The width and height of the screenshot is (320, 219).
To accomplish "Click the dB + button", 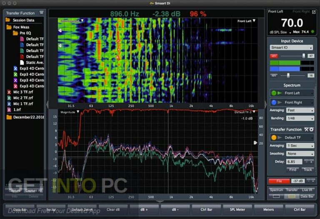I will tap(144, 209).
